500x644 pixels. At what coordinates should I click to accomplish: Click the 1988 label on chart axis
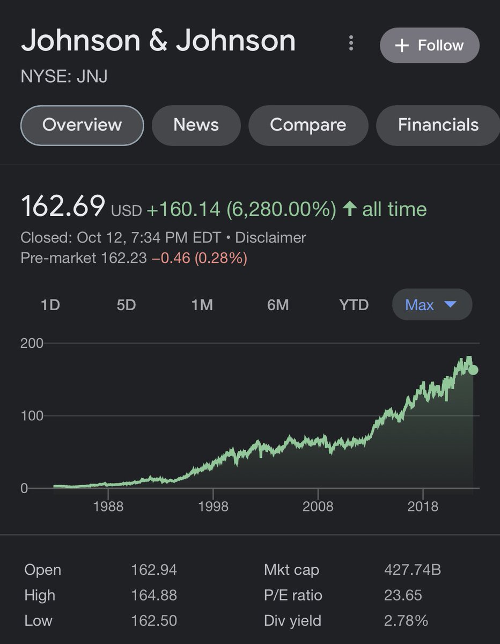(108, 506)
